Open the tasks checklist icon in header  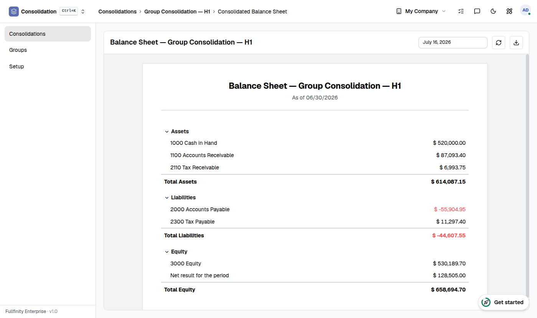click(x=461, y=11)
